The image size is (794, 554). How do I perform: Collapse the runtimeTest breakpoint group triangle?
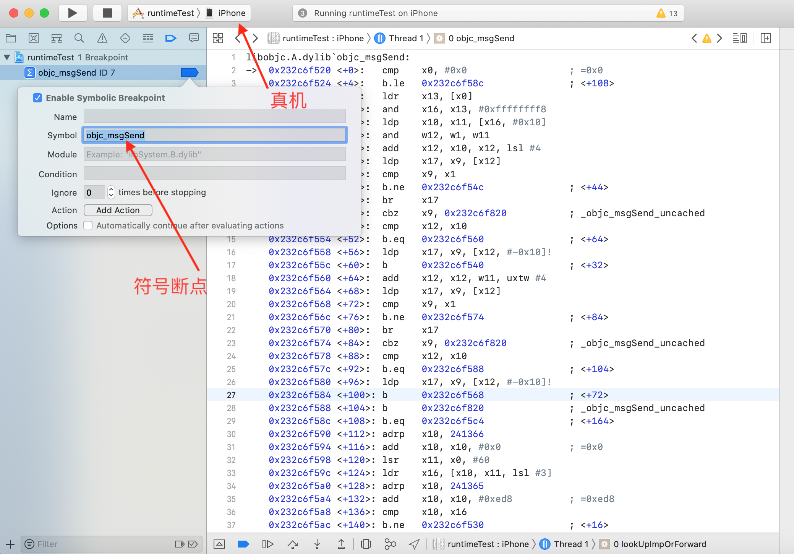pos(7,57)
